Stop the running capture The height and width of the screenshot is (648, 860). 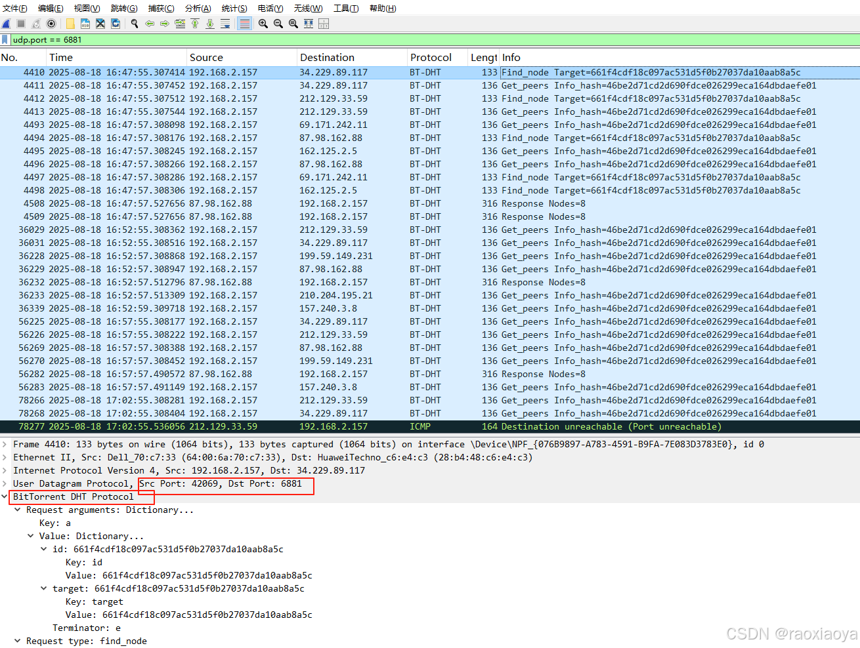click(x=20, y=24)
